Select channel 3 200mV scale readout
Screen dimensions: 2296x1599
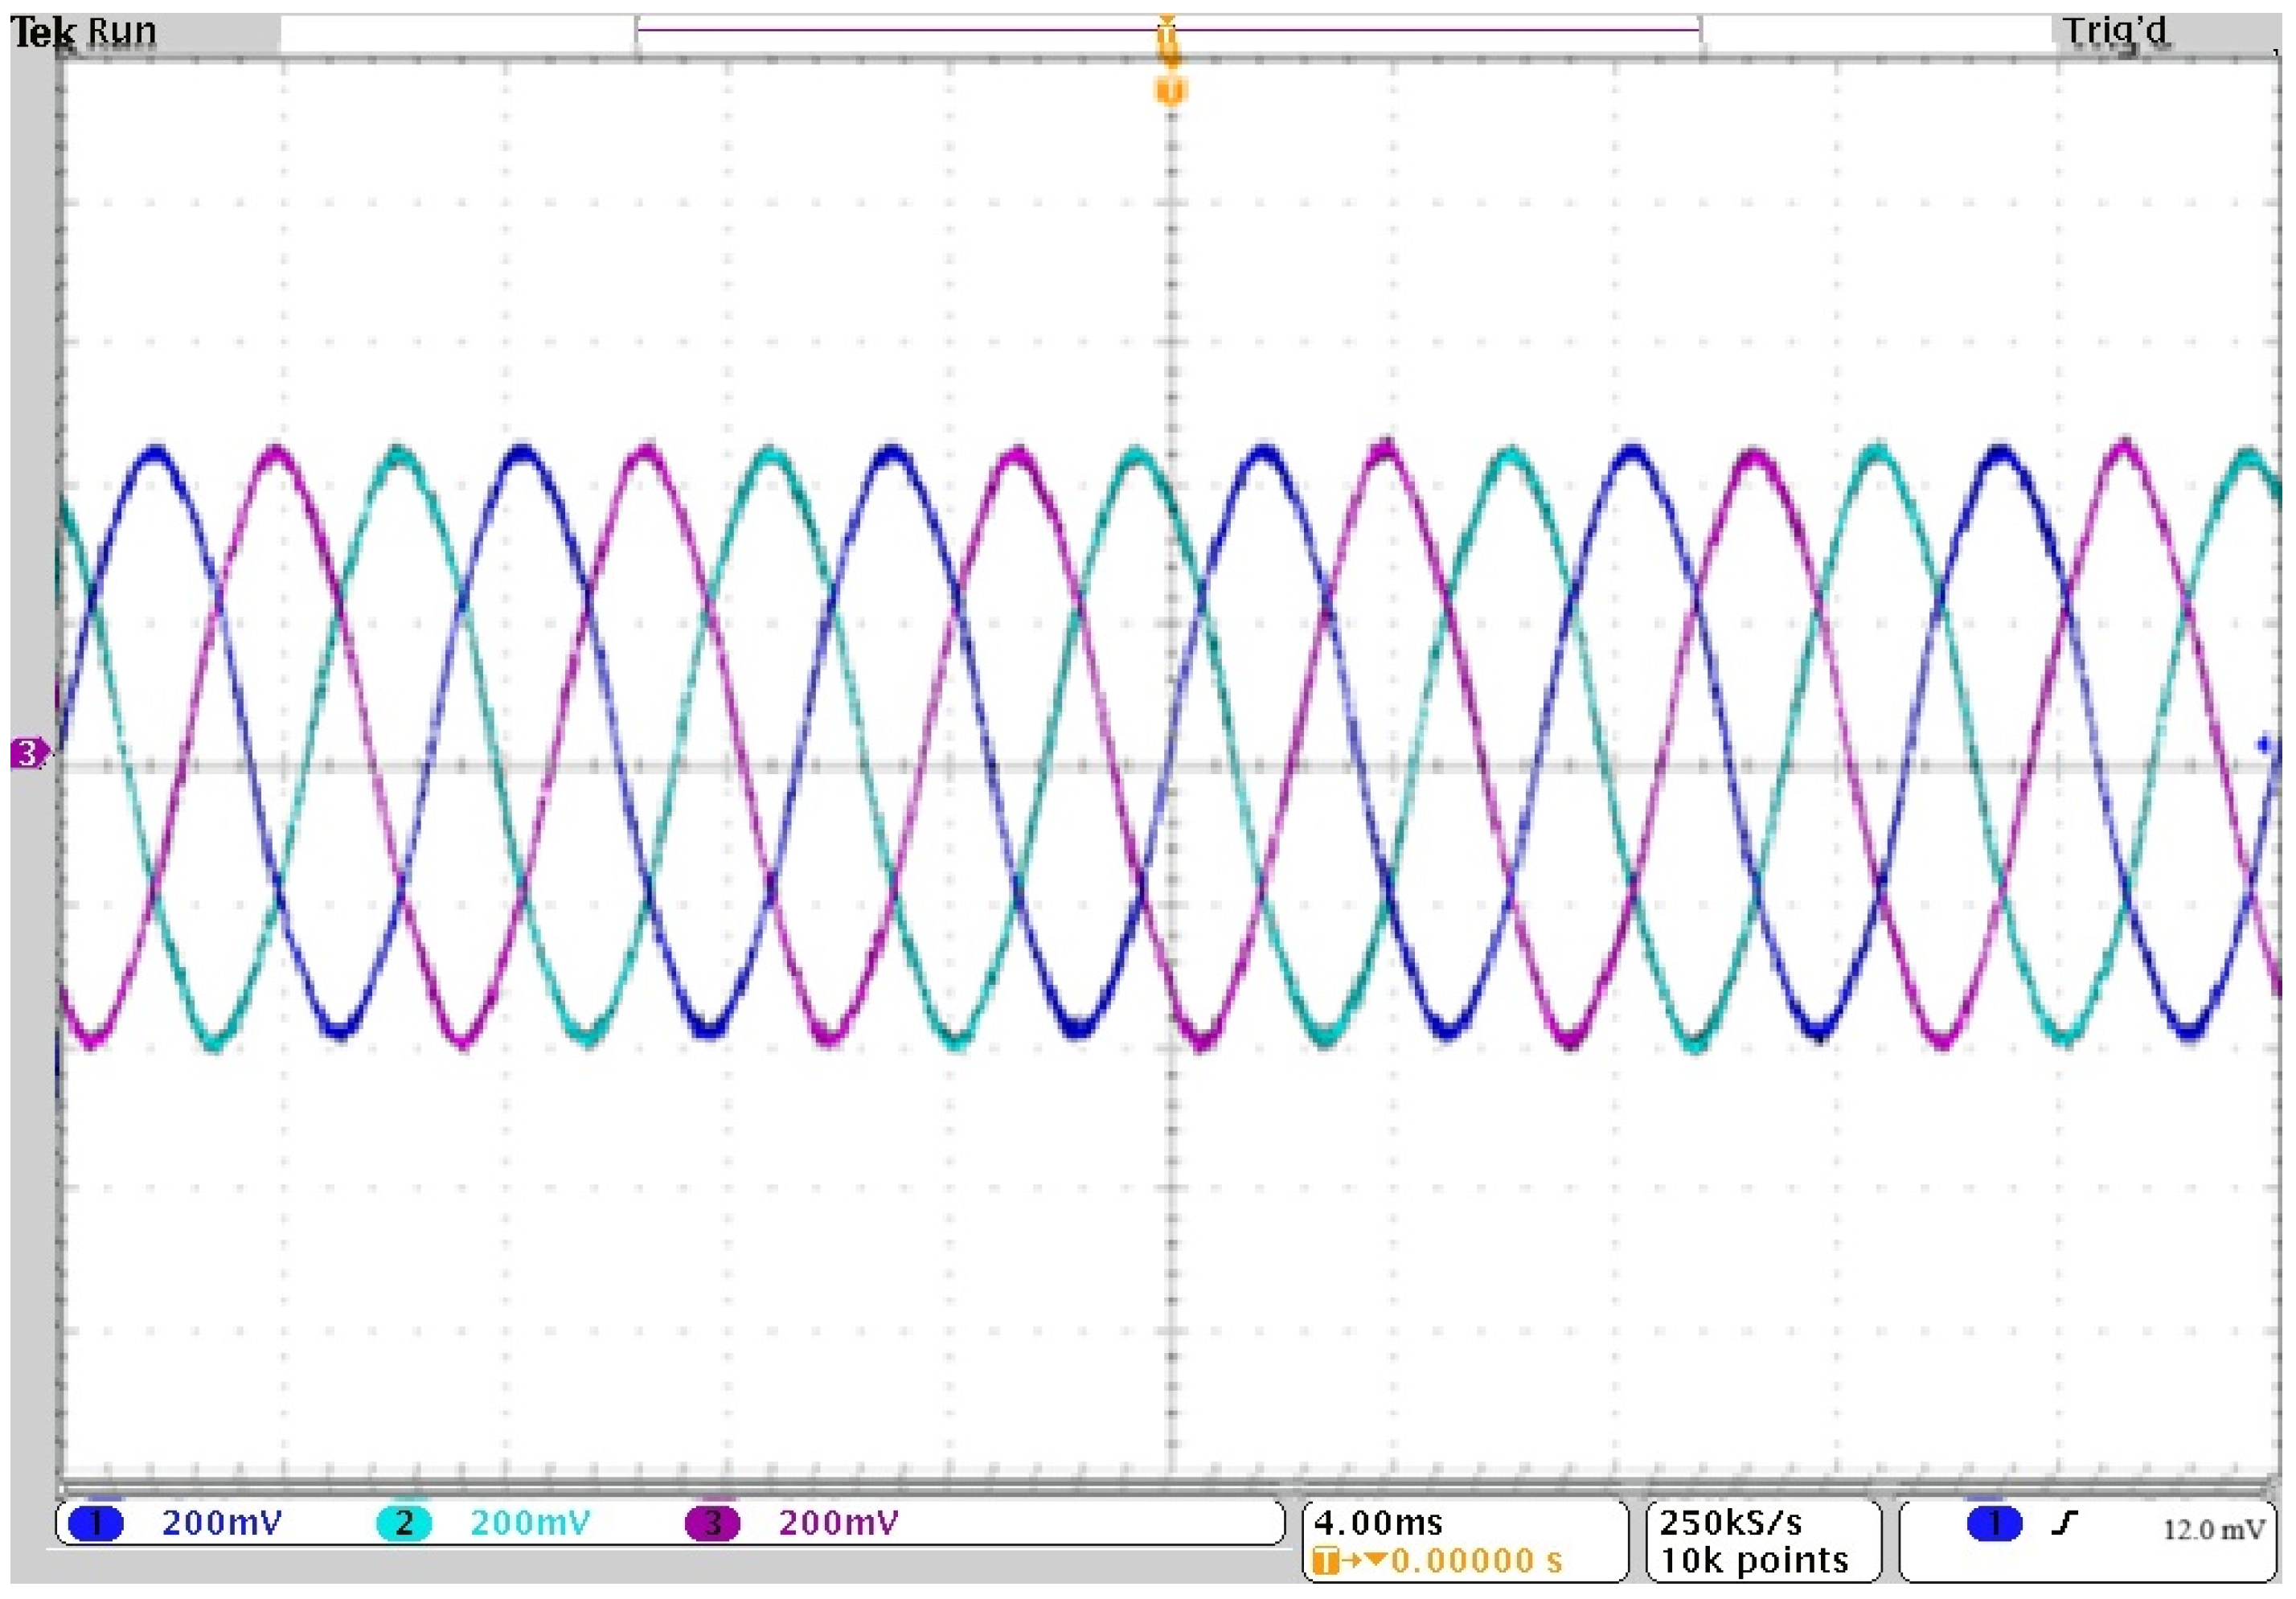coord(838,1524)
